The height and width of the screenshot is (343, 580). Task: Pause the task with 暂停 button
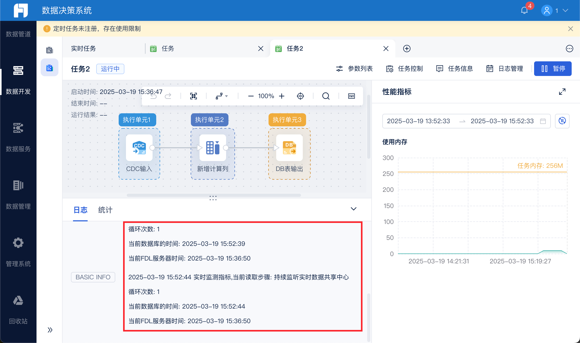coord(553,69)
